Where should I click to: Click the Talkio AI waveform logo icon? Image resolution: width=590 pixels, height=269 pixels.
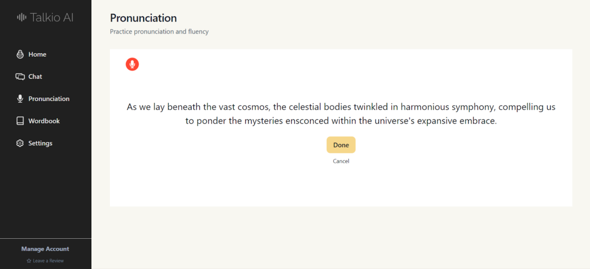tap(21, 17)
